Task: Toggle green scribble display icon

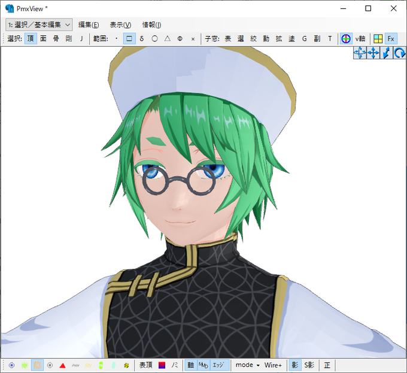Action: 25,365
